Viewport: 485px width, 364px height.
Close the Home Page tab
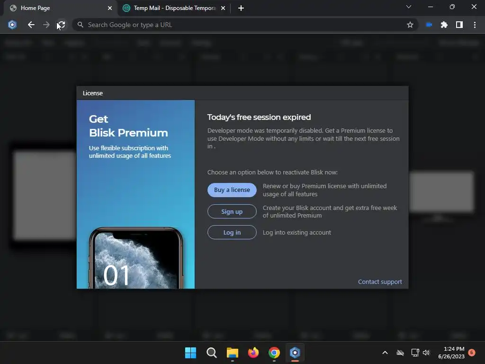pos(110,8)
